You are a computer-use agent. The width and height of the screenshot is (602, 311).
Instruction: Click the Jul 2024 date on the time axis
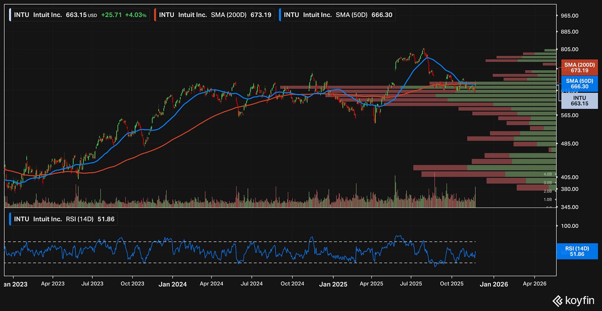[x=251, y=284]
